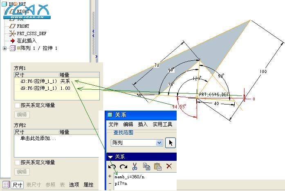Open the 插入 menu in relations window
The image size is (285, 191).
point(143,124)
